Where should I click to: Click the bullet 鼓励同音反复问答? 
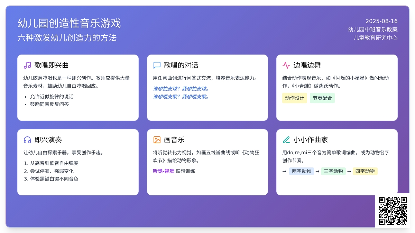(x=49, y=104)
